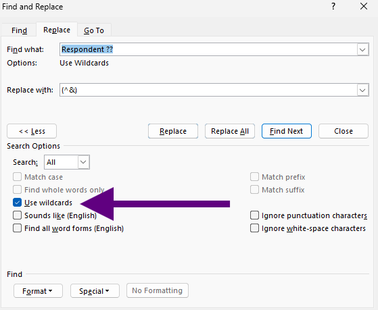378x310 pixels.
Task: Enable Ignore punctuation characters checkbox
Action: click(x=254, y=215)
